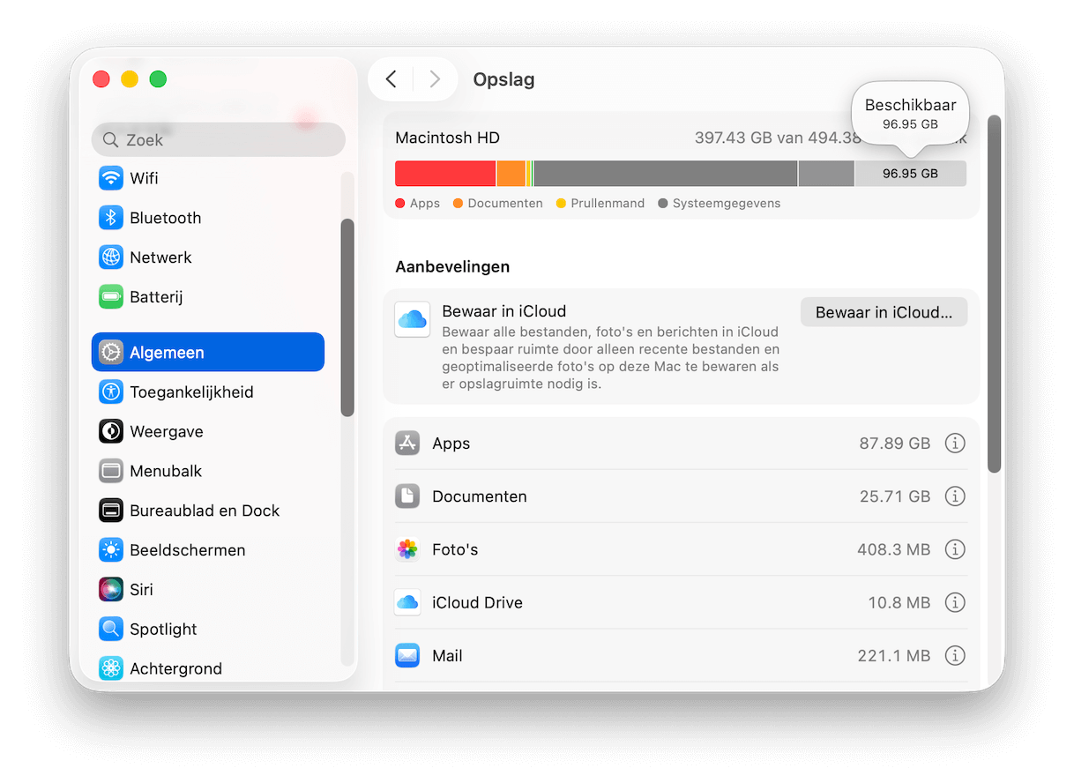Click the 25.71 GB value
1074x783 pixels.
coord(895,496)
